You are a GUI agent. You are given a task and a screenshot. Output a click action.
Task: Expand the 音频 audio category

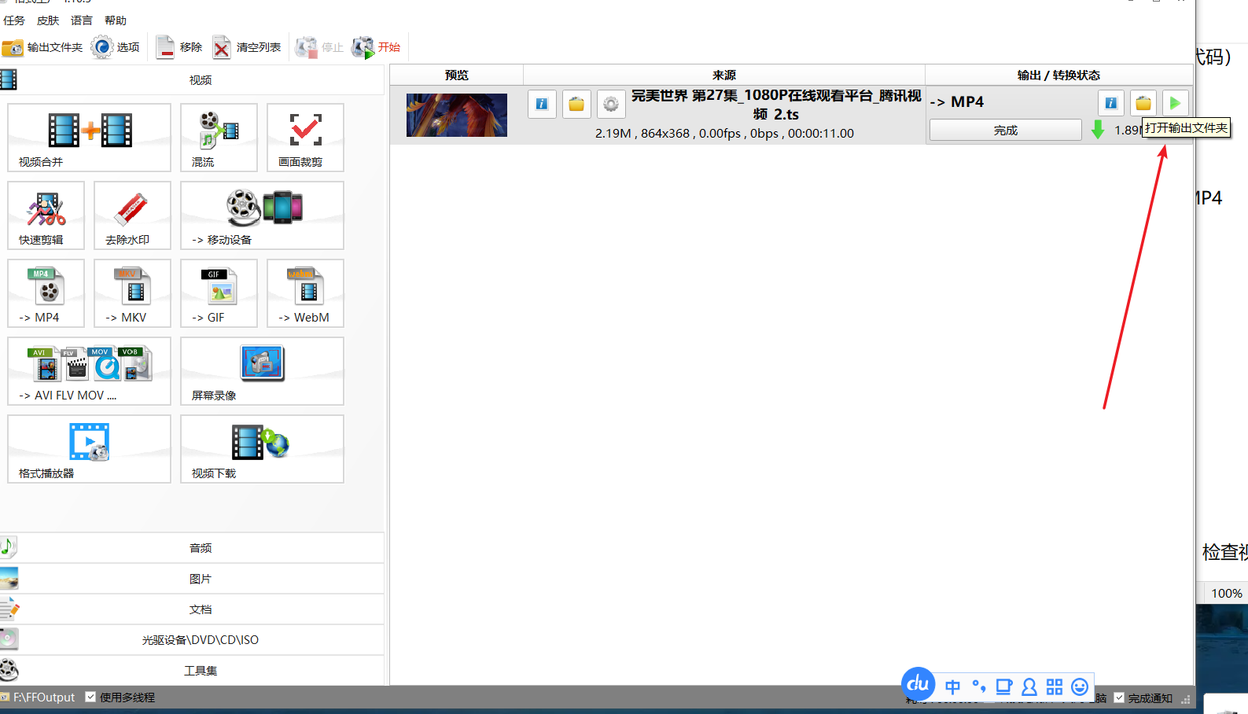tap(200, 548)
